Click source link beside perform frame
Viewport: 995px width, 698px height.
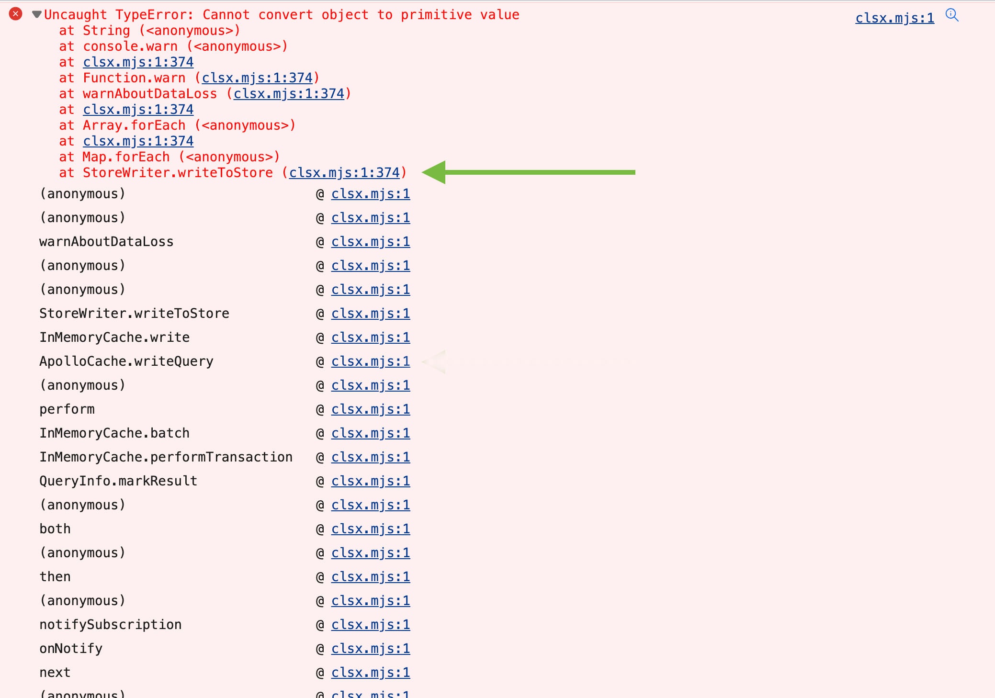pos(370,409)
